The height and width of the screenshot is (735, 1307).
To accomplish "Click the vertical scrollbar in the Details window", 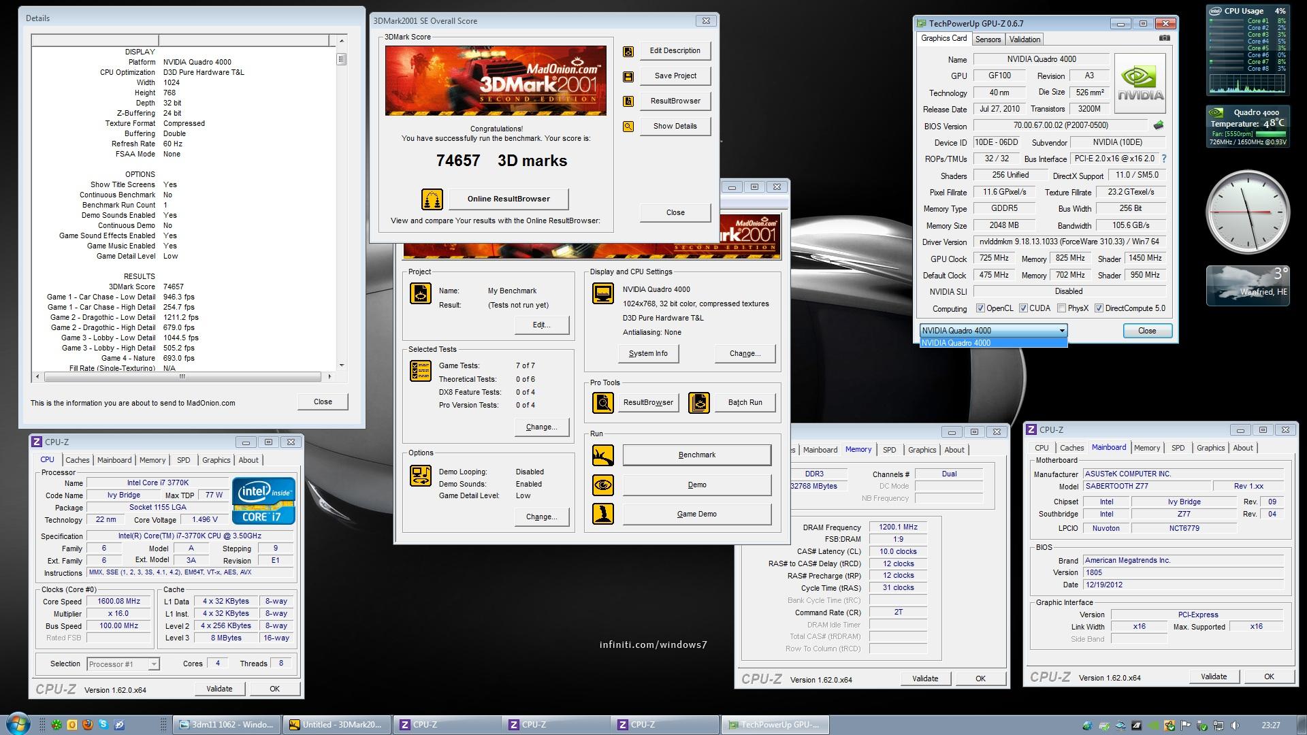I will (342, 204).
